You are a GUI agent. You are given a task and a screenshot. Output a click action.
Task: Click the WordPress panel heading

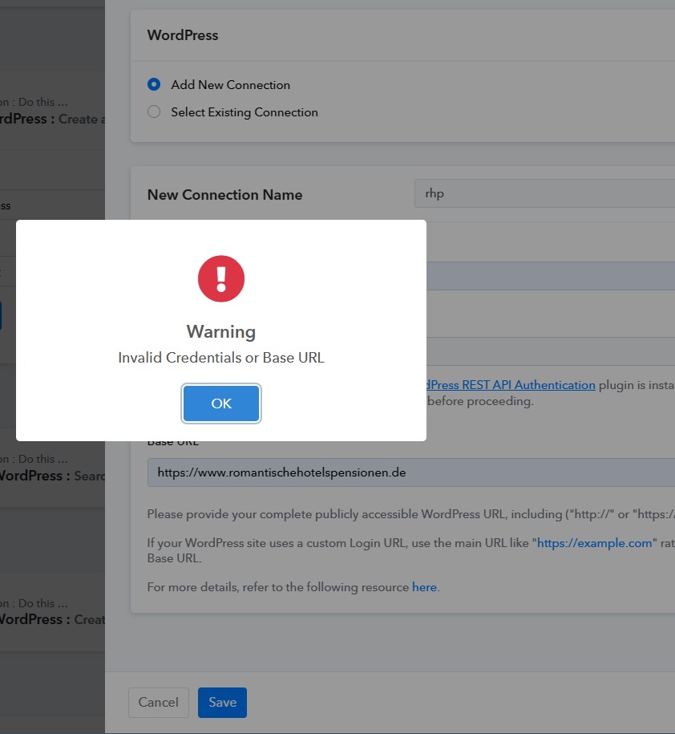[183, 35]
